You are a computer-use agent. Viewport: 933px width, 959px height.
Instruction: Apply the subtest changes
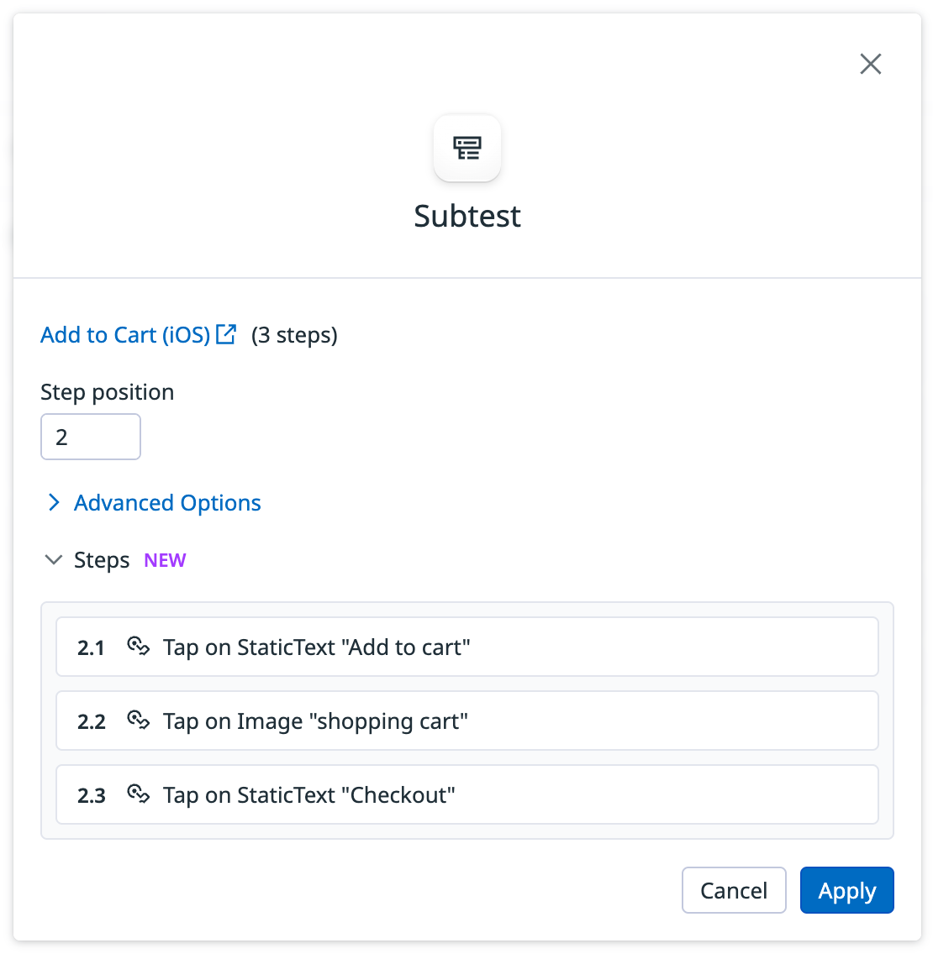click(846, 890)
